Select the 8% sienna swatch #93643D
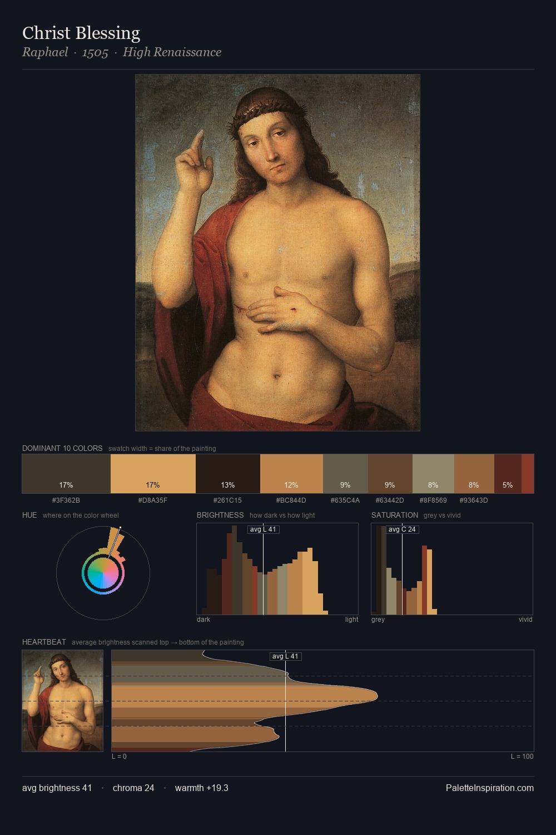 pyautogui.click(x=474, y=474)
